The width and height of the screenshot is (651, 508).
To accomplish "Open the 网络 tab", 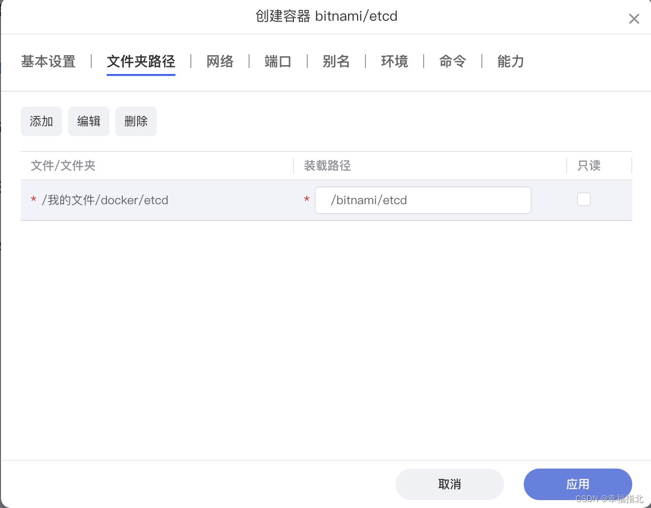I will [x=220, y=62].
